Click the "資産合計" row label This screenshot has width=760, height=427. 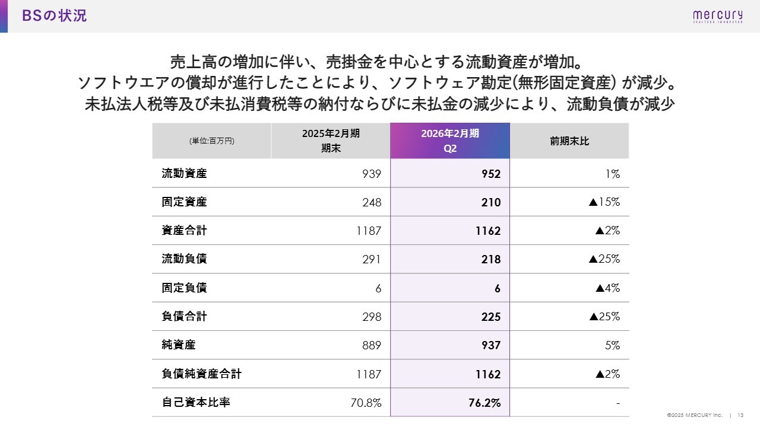pos(184,231)
